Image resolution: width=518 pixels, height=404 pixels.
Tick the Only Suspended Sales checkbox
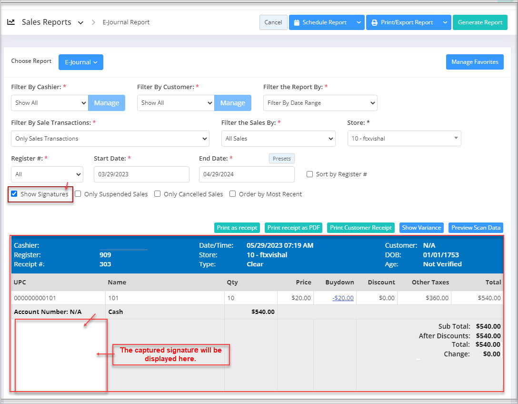[78, 194]
